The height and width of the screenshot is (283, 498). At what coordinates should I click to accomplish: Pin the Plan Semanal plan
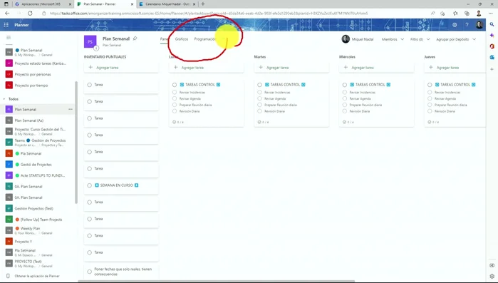[x=135, y=38]
